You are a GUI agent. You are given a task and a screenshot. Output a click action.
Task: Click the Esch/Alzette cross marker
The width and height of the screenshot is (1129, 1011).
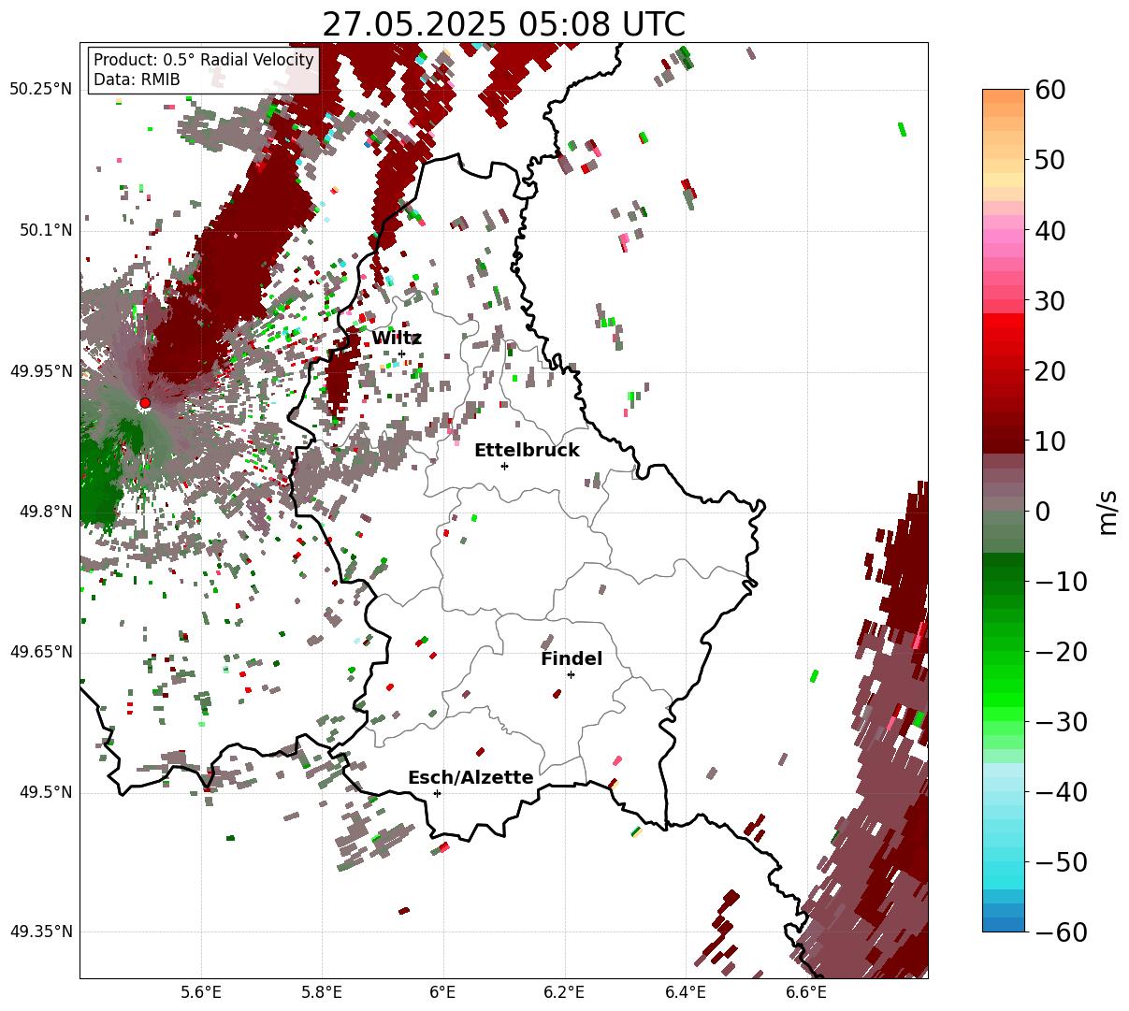click(x=437, y=793)
